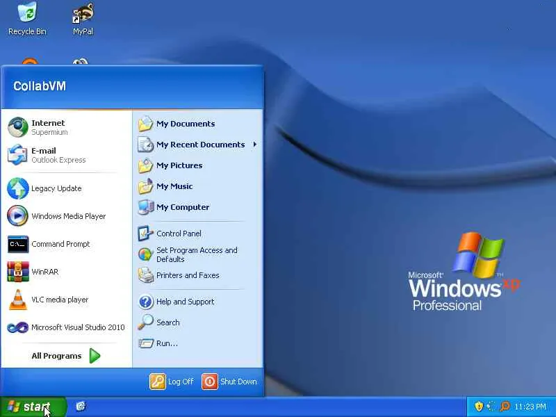
Task: Click the quick launch icon next to Start
Action: coord(81,407)
